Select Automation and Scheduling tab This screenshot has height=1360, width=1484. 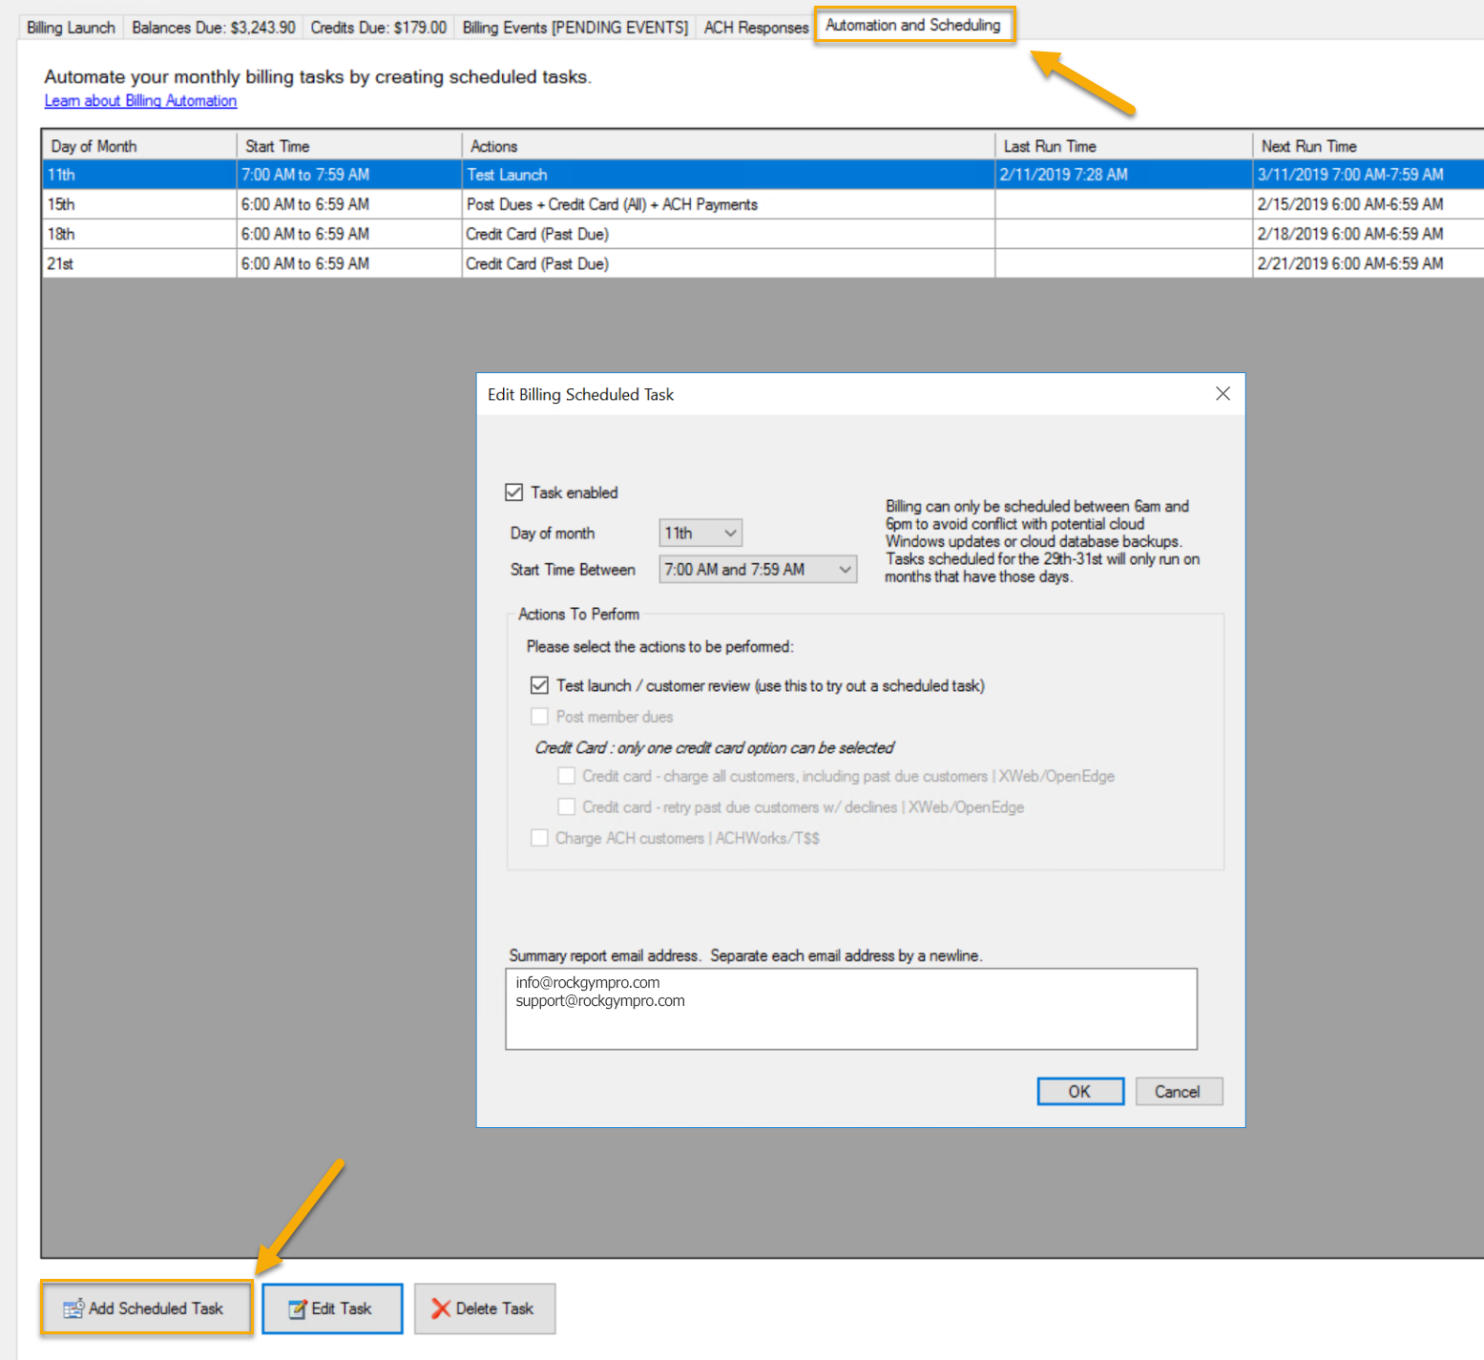click(913, 25)
